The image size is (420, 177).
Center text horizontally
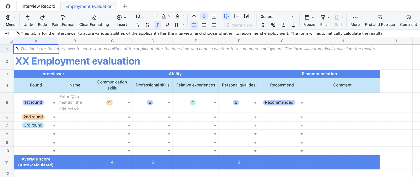[204, 25]
